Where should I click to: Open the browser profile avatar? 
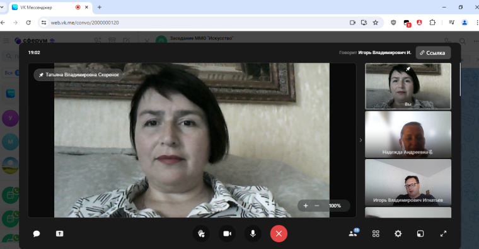[x=465, y=23]
